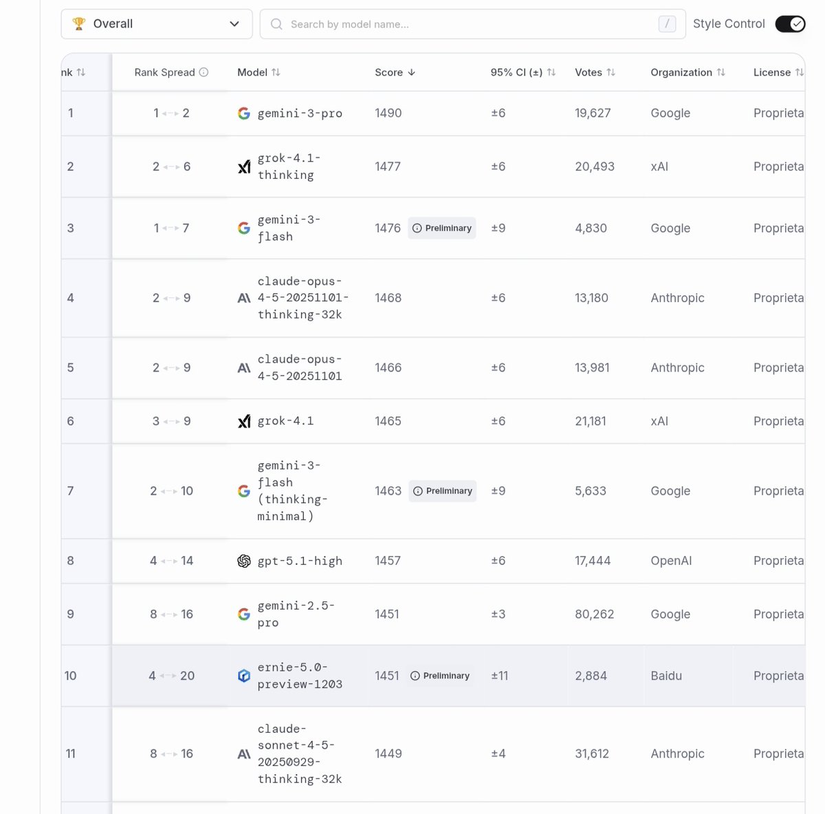The image size is (825, 814).
Task: Click the magnifier icon in search box
Action: 276,24
